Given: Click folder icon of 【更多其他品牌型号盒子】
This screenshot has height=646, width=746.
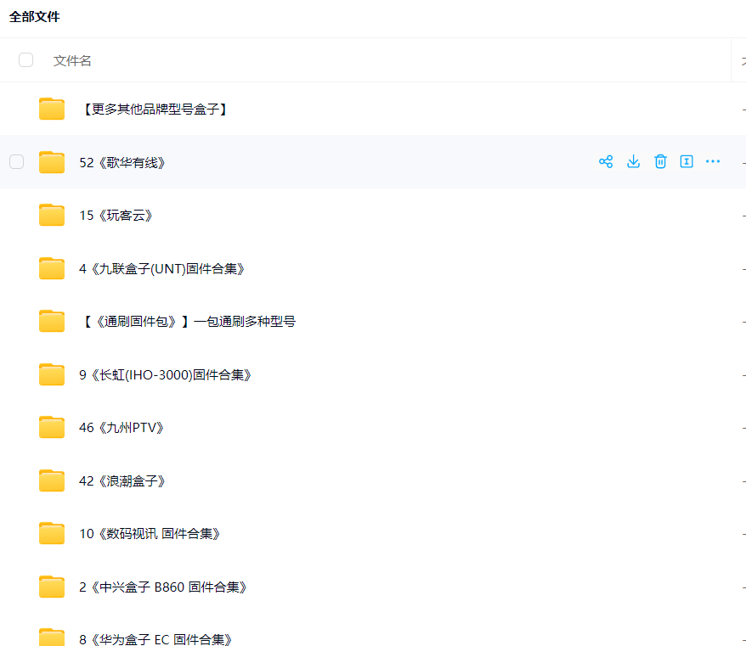Looking at the screenshot, I should click(52, 109).
